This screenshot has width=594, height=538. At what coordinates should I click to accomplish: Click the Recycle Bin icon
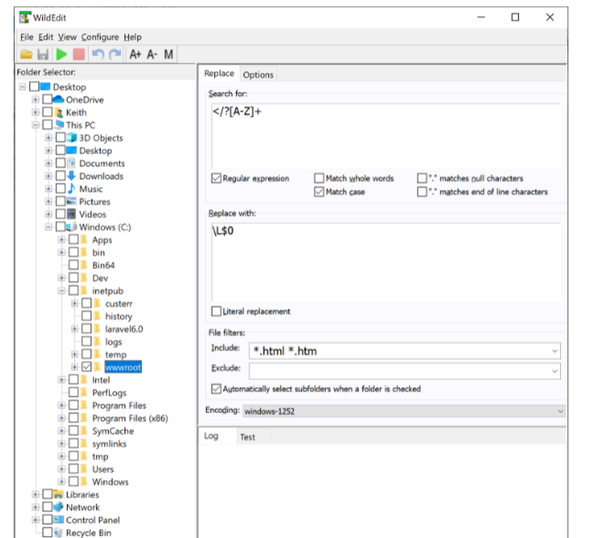[x=58, y=533]
